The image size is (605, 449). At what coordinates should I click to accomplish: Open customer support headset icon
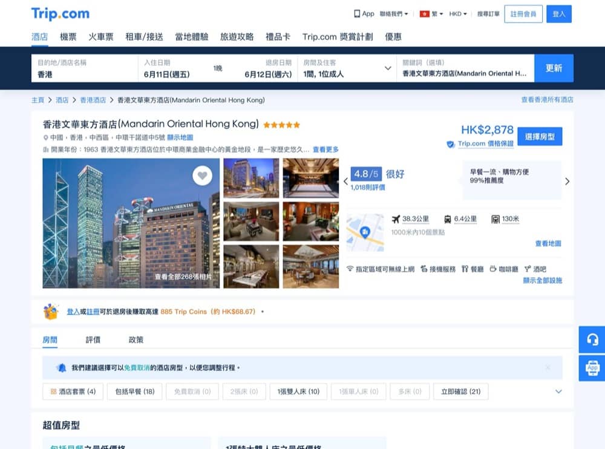592,339
